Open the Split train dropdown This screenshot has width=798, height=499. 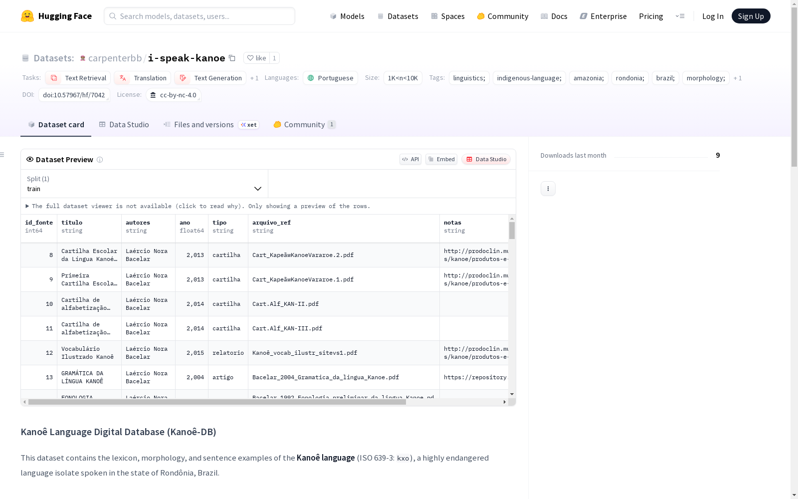(144, 184)
